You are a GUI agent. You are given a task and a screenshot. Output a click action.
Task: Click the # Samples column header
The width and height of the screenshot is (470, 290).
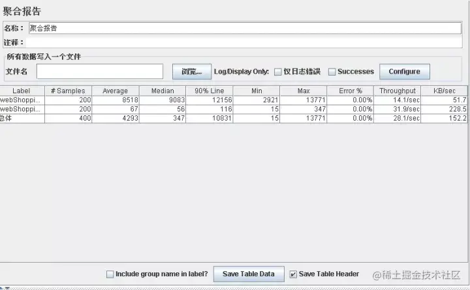[68, 91]
